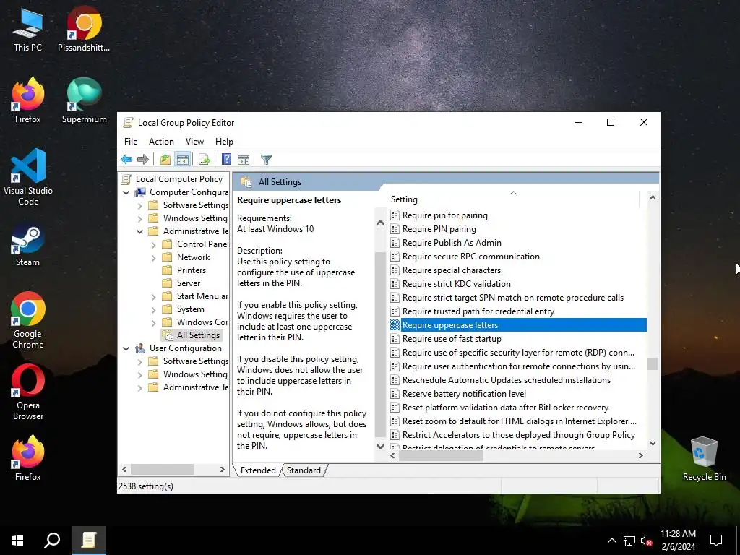Click the tree pane horizontal scrollbar thumb
This screenshot has width=740, height=555.
pyautogui.click(x=162, y=470)
